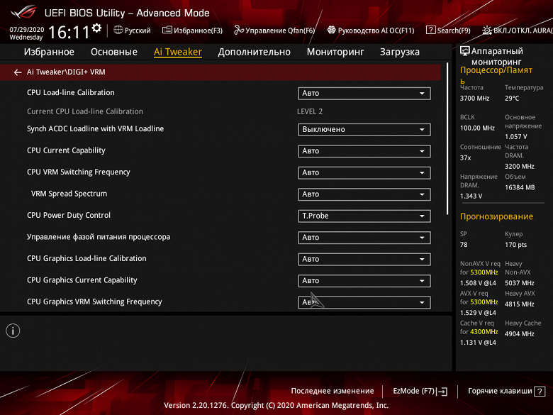Click Последнее изменение
Image resolution: width=553 pixels, height=415 pixels.
pos(333,391)
